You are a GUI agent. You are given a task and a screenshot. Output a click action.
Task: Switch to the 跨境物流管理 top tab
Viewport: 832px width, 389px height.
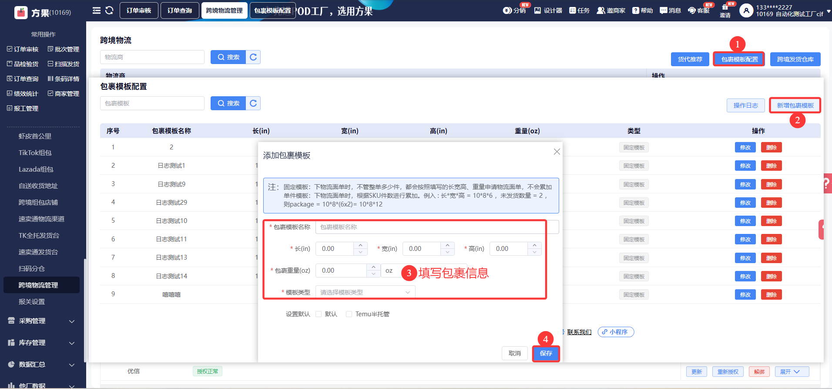(x=225, y=10)
